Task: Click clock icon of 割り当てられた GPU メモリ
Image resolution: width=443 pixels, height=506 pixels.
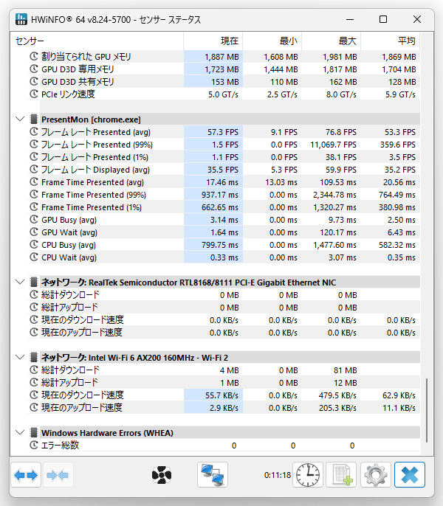Action: tap(34, 57)
